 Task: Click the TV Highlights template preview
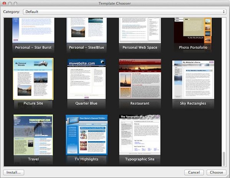86,135
